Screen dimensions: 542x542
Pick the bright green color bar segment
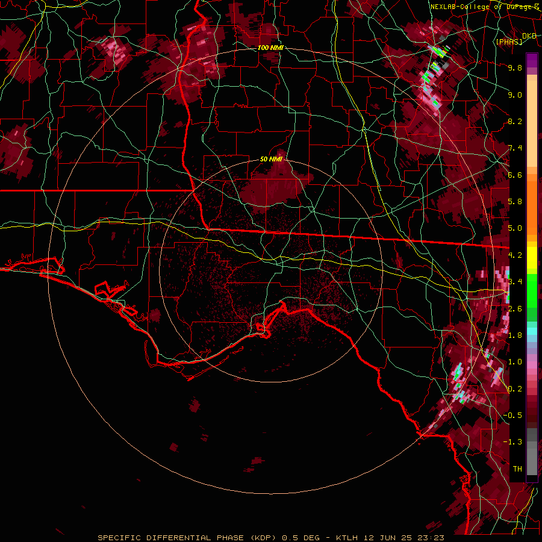tap(532, 290)
